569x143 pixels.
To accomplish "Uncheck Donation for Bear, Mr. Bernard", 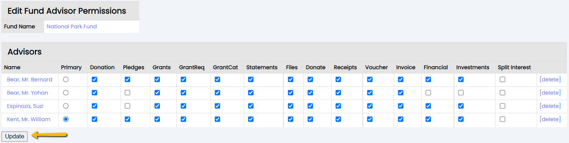I will click(94, 80).
